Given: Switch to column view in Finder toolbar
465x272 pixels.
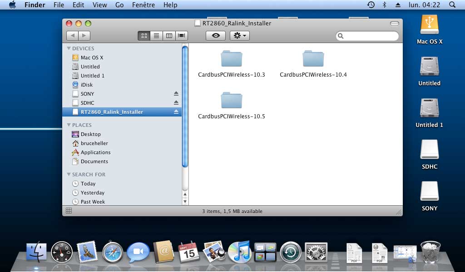Looking at the screenshot, I should pos(169,36).
